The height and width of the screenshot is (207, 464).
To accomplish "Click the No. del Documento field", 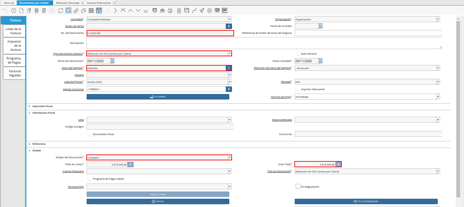I will 160,33.
